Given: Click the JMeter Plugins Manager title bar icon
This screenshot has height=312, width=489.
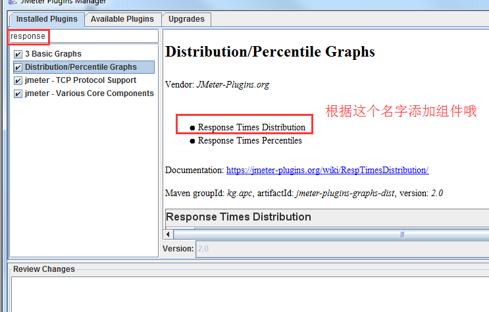Looking at the screenshot, I should pos(13,2).
